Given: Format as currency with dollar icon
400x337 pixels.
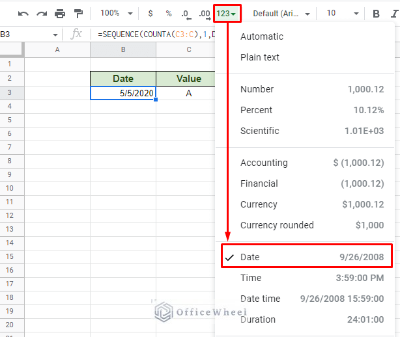Looking at the screenshot, I should pos(150,13).
